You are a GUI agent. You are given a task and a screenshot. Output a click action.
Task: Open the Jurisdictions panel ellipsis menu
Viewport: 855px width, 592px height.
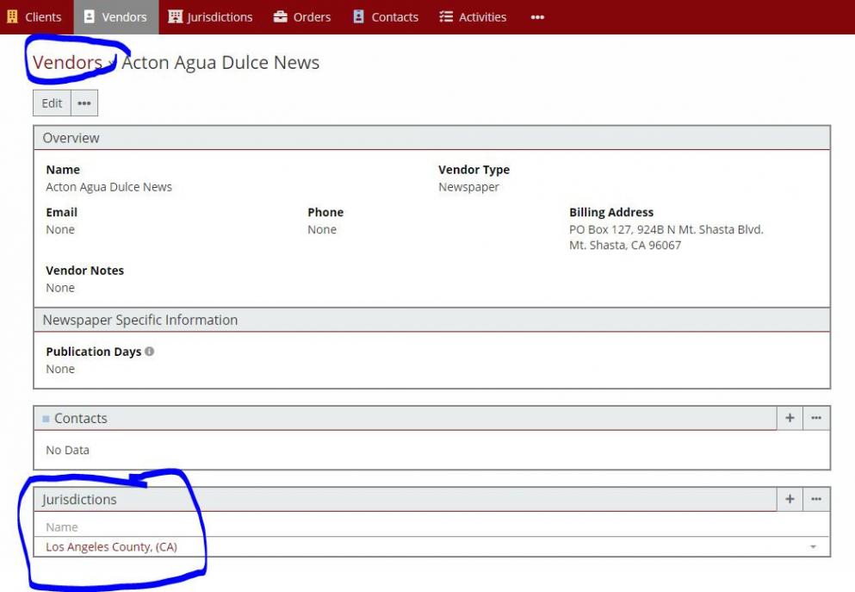pos(816,499)
